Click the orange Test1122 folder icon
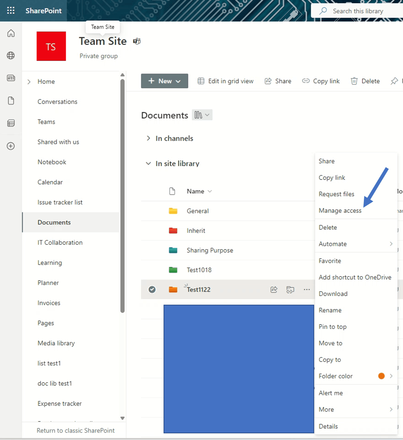 173,289
